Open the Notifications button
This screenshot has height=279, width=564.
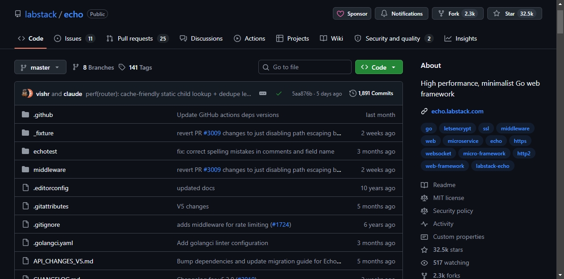[x=402, y=13]
